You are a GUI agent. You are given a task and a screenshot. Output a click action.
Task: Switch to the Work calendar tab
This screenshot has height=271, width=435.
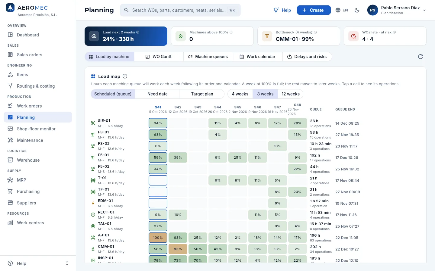point(258,57)
